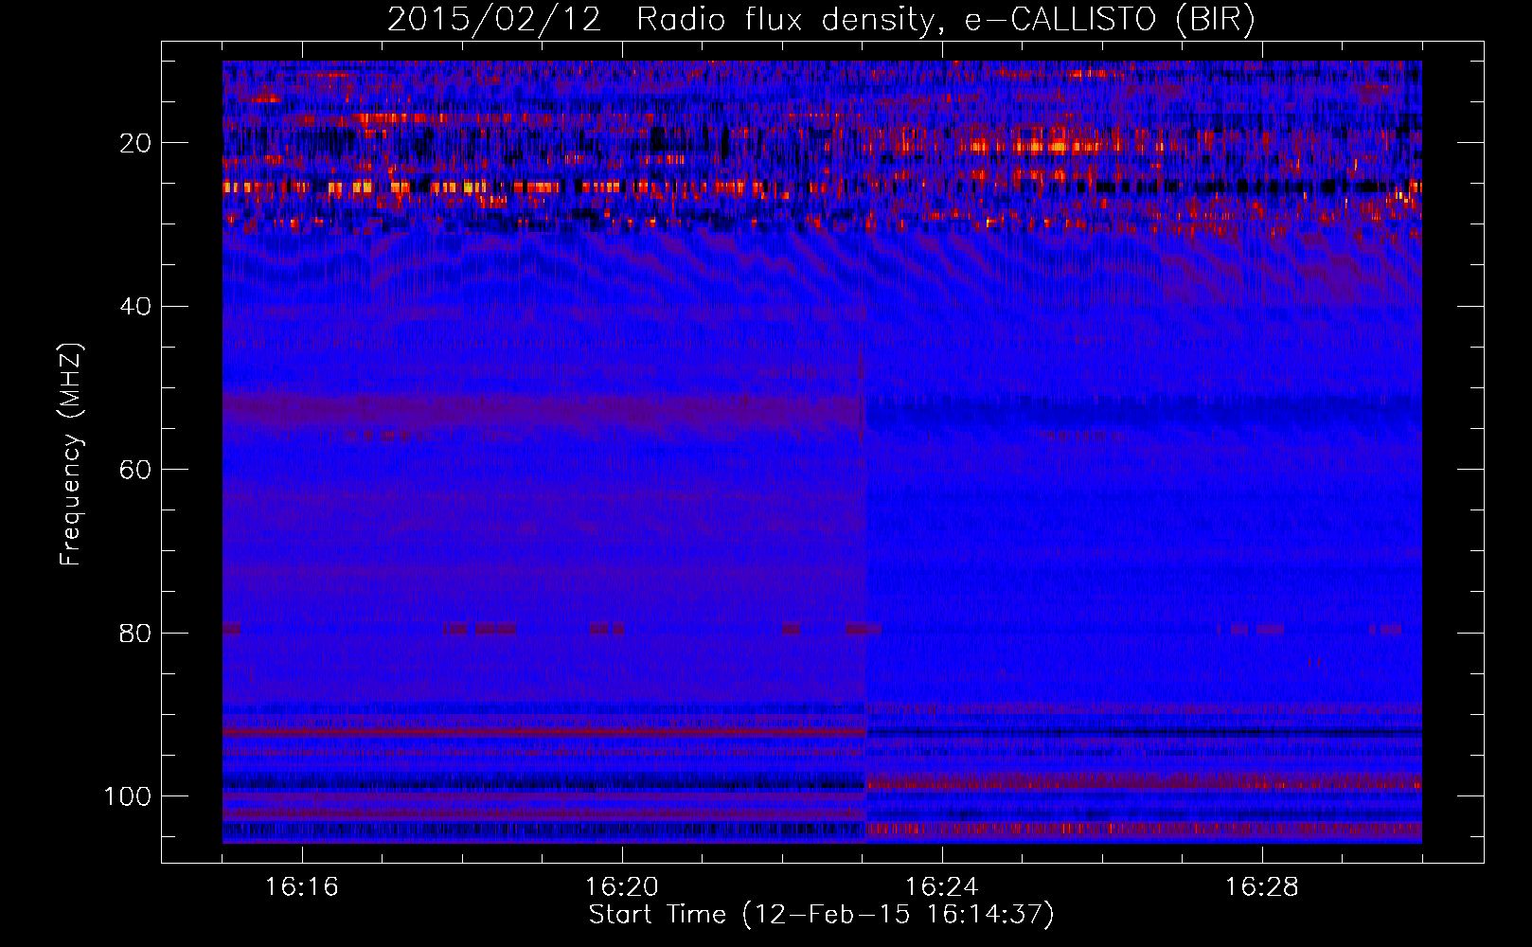The height and width of the screenshot is (947, 1532).
Task: Click the '16:24' time tick label
Action: (x=942, y=887)
